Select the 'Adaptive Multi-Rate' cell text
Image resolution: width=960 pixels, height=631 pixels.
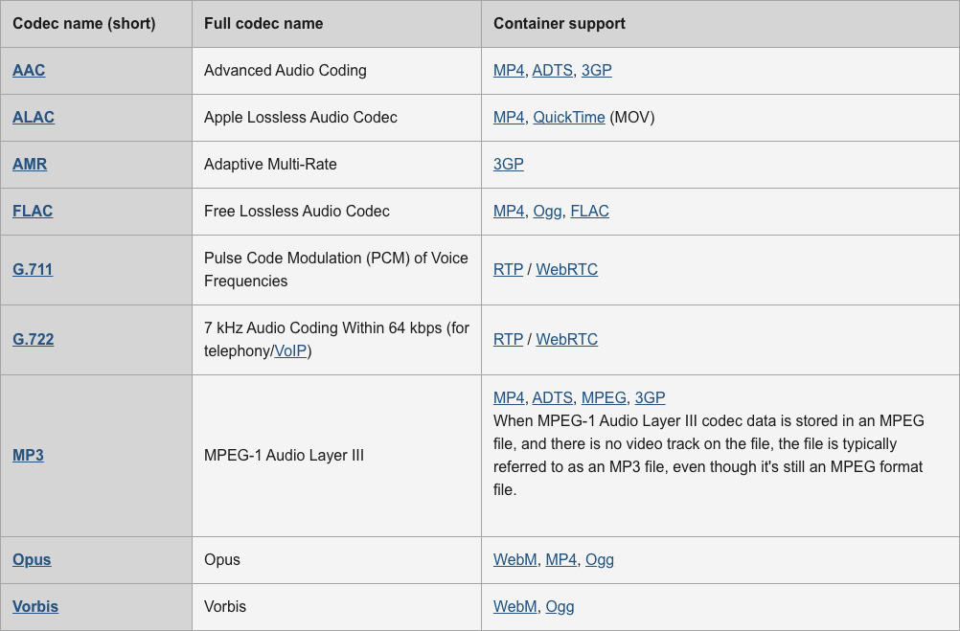(270, 164)
